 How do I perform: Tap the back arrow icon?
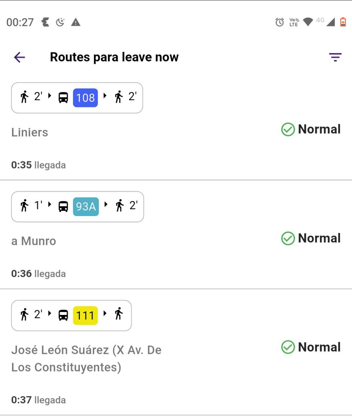(x=20, y=57)
